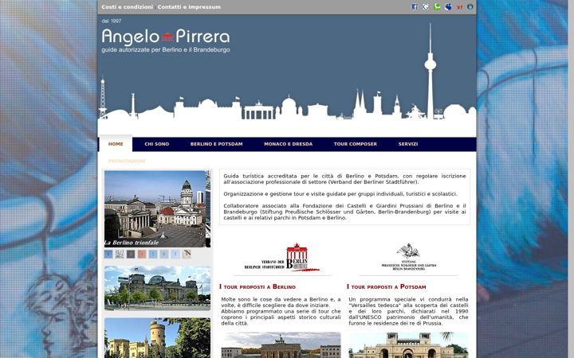This screenshot has height=358, width=574.
Task: Open the Costi e condizioni link
Action: pyautogui.click(x=128, y=7)
